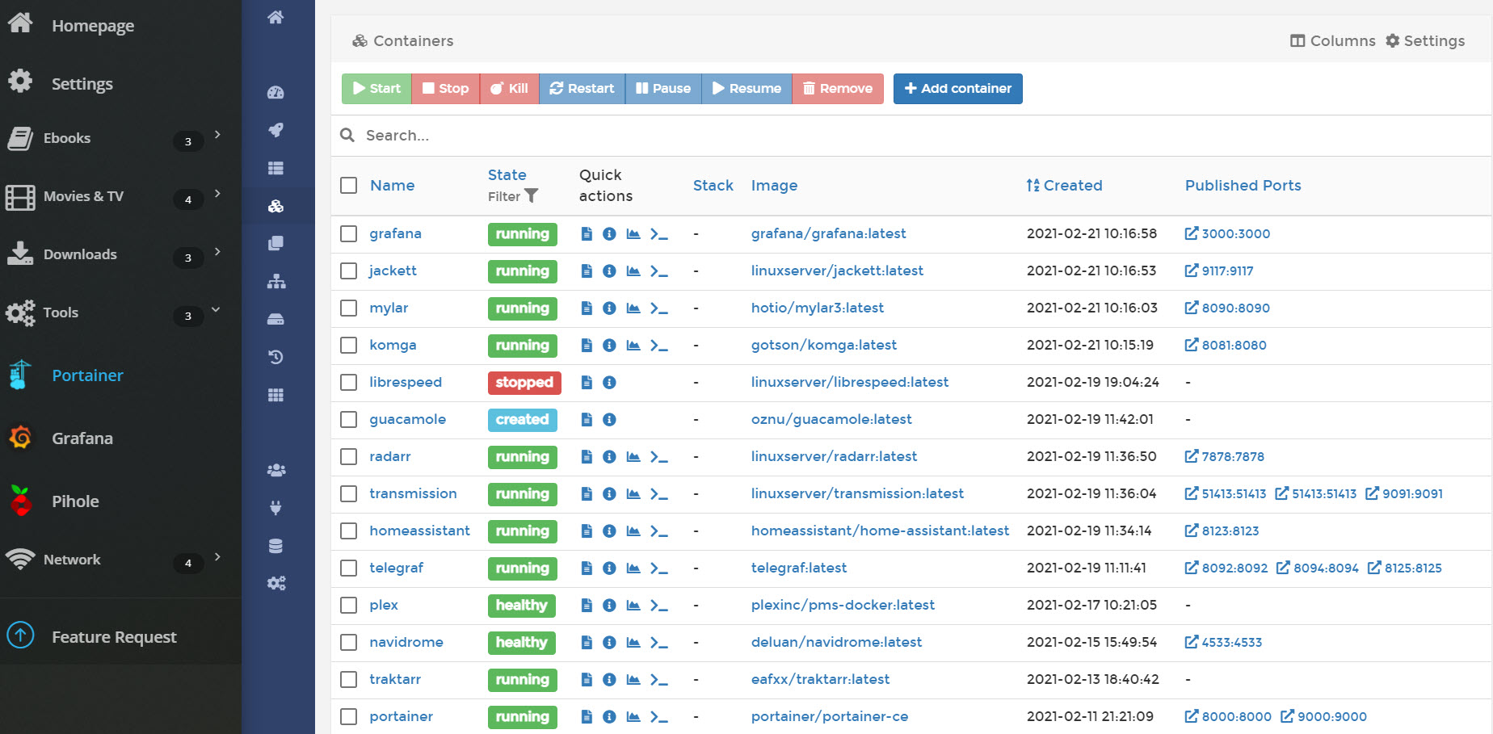1493x734 pixels.
Task: Select the grafana container checkbox
Action: click(x=349, y=234)
